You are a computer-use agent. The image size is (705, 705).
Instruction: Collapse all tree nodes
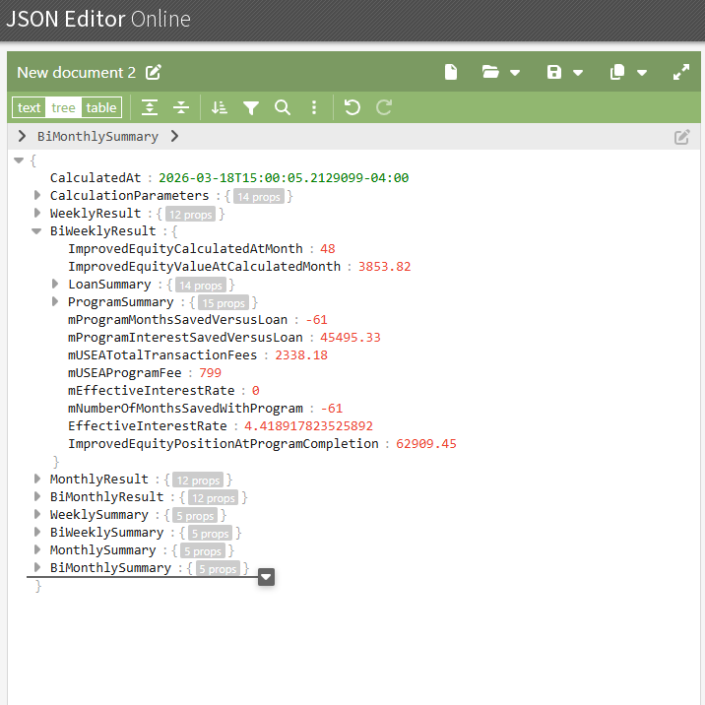[x=181, y=107]
